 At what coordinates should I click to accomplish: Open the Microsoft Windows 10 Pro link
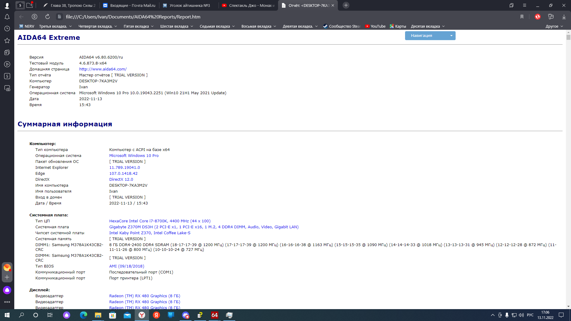pos(134,156)
